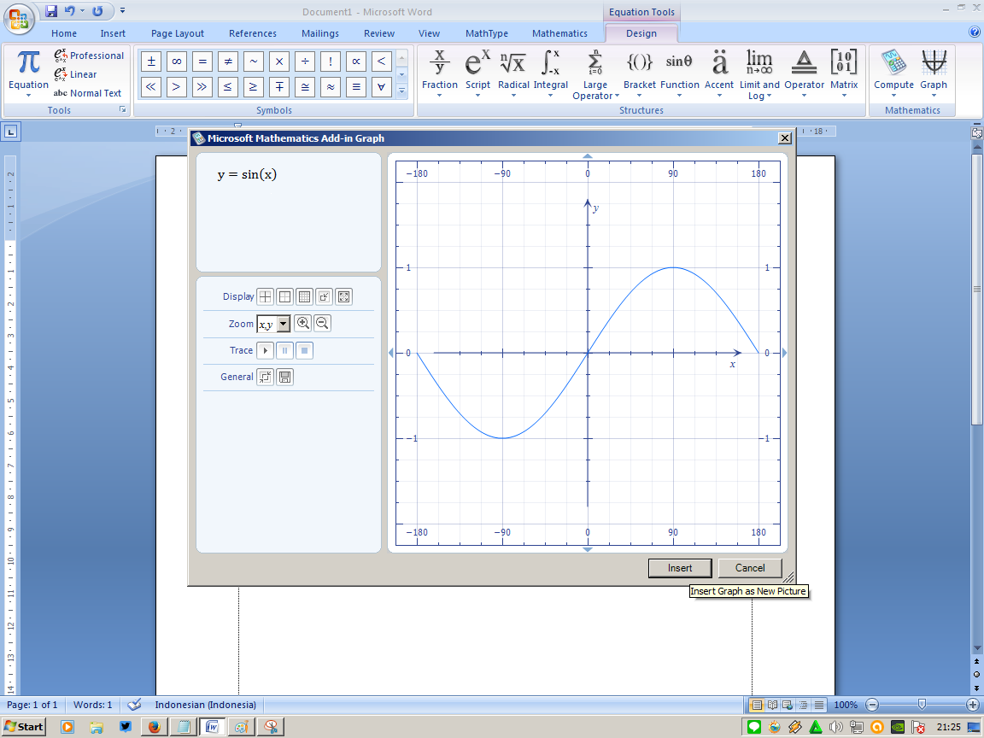Insert the for-all symbol
Viewport: 984px width, 738px height.
point(382,87)
